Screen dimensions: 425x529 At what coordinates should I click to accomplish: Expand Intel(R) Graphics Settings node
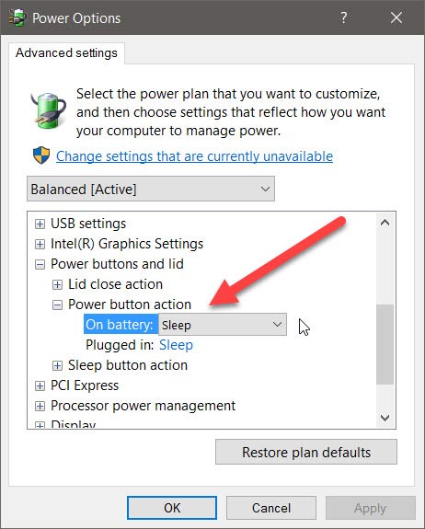(x=40, y=244)
